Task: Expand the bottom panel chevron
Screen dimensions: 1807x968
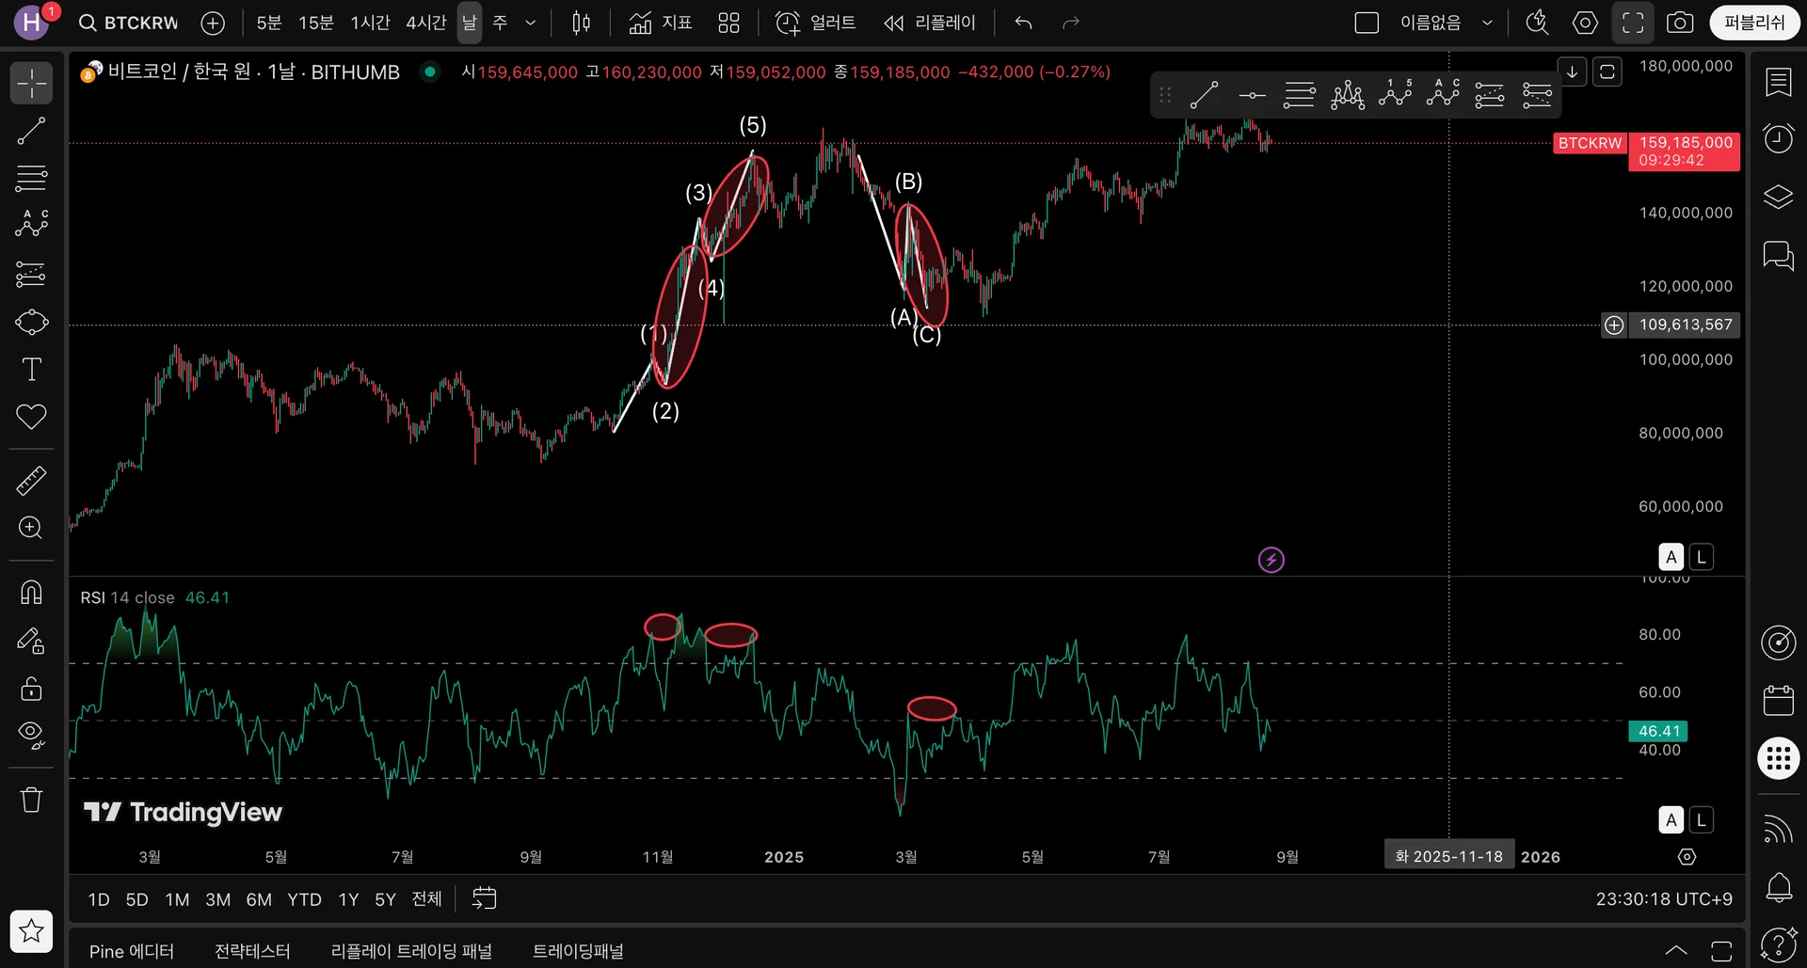Action: (1676, 950)
